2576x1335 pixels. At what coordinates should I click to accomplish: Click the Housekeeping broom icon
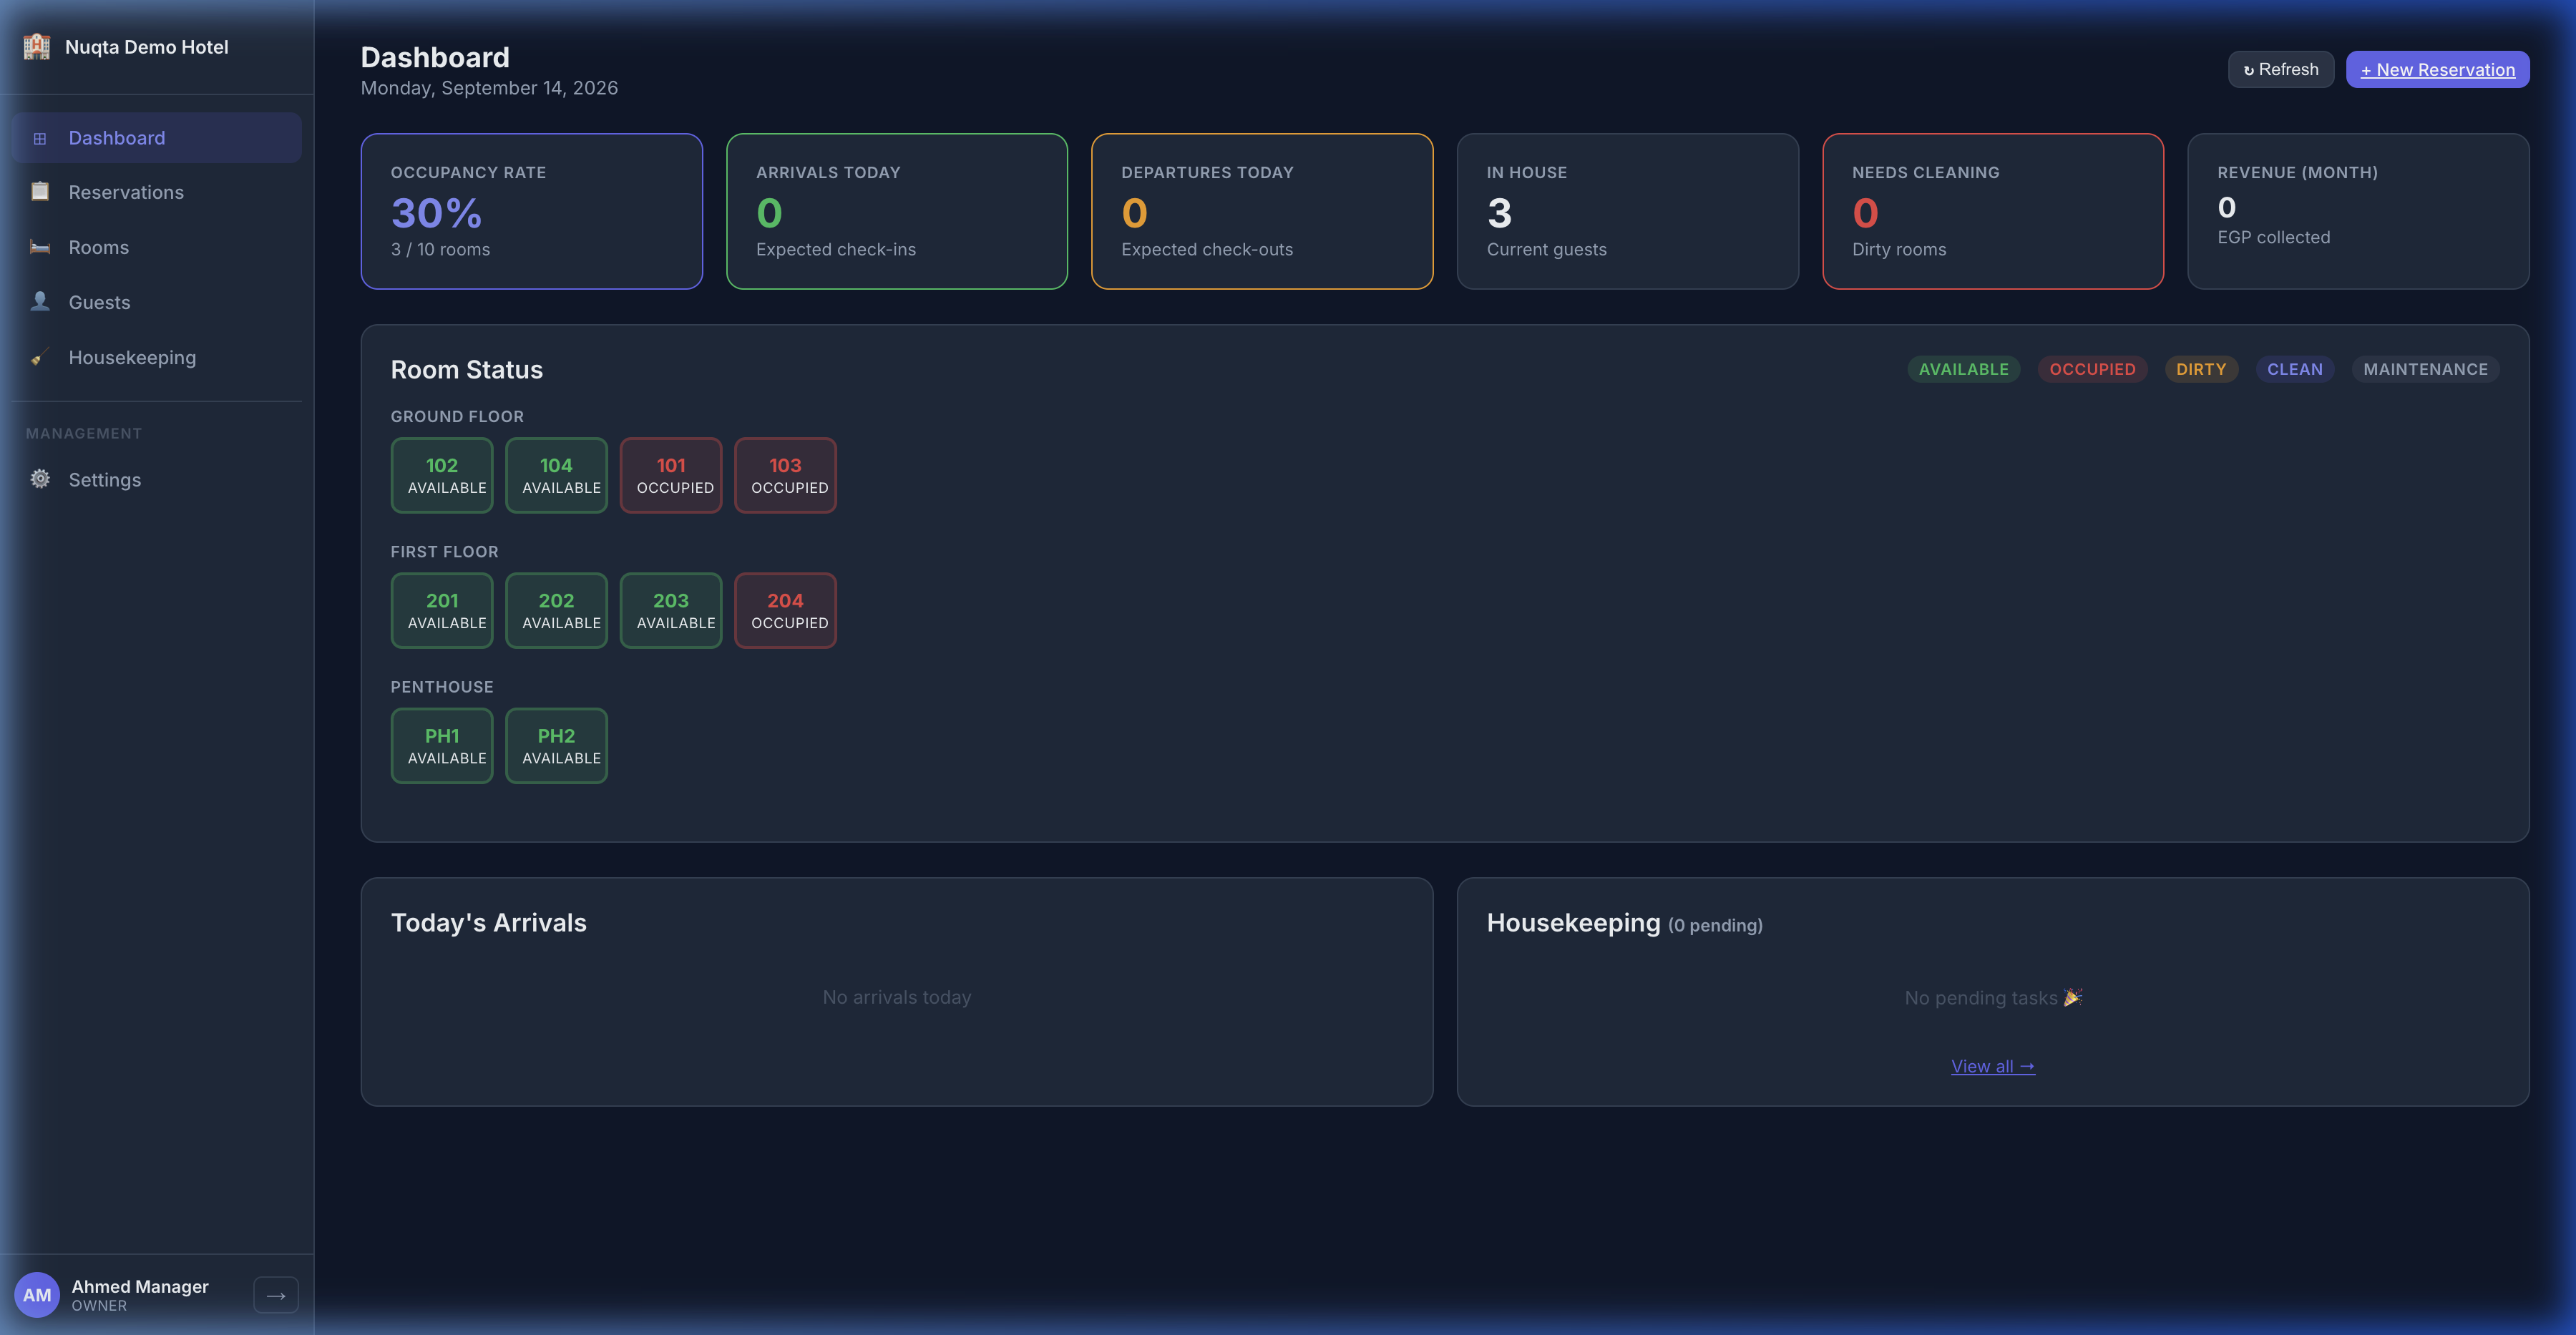pos(40,357)
